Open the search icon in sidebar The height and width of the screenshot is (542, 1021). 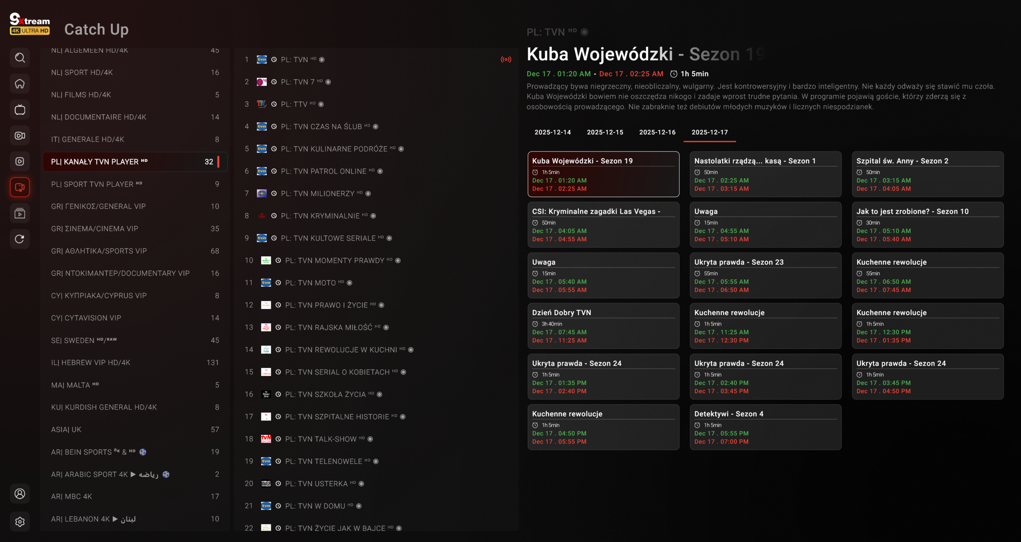[20, 58]
